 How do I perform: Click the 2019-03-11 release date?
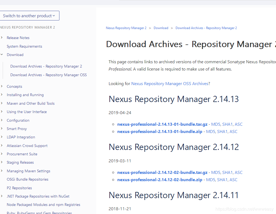point(120,161)
